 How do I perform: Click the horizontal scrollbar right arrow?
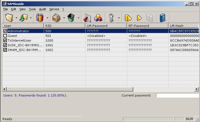coord(197,89)
